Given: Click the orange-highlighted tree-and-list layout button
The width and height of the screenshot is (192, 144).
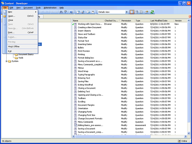Looking at the screenshot, I should point(132,12).
